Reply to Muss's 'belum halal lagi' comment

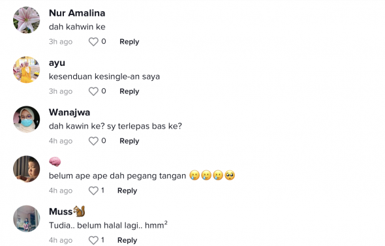click(127, 240)
